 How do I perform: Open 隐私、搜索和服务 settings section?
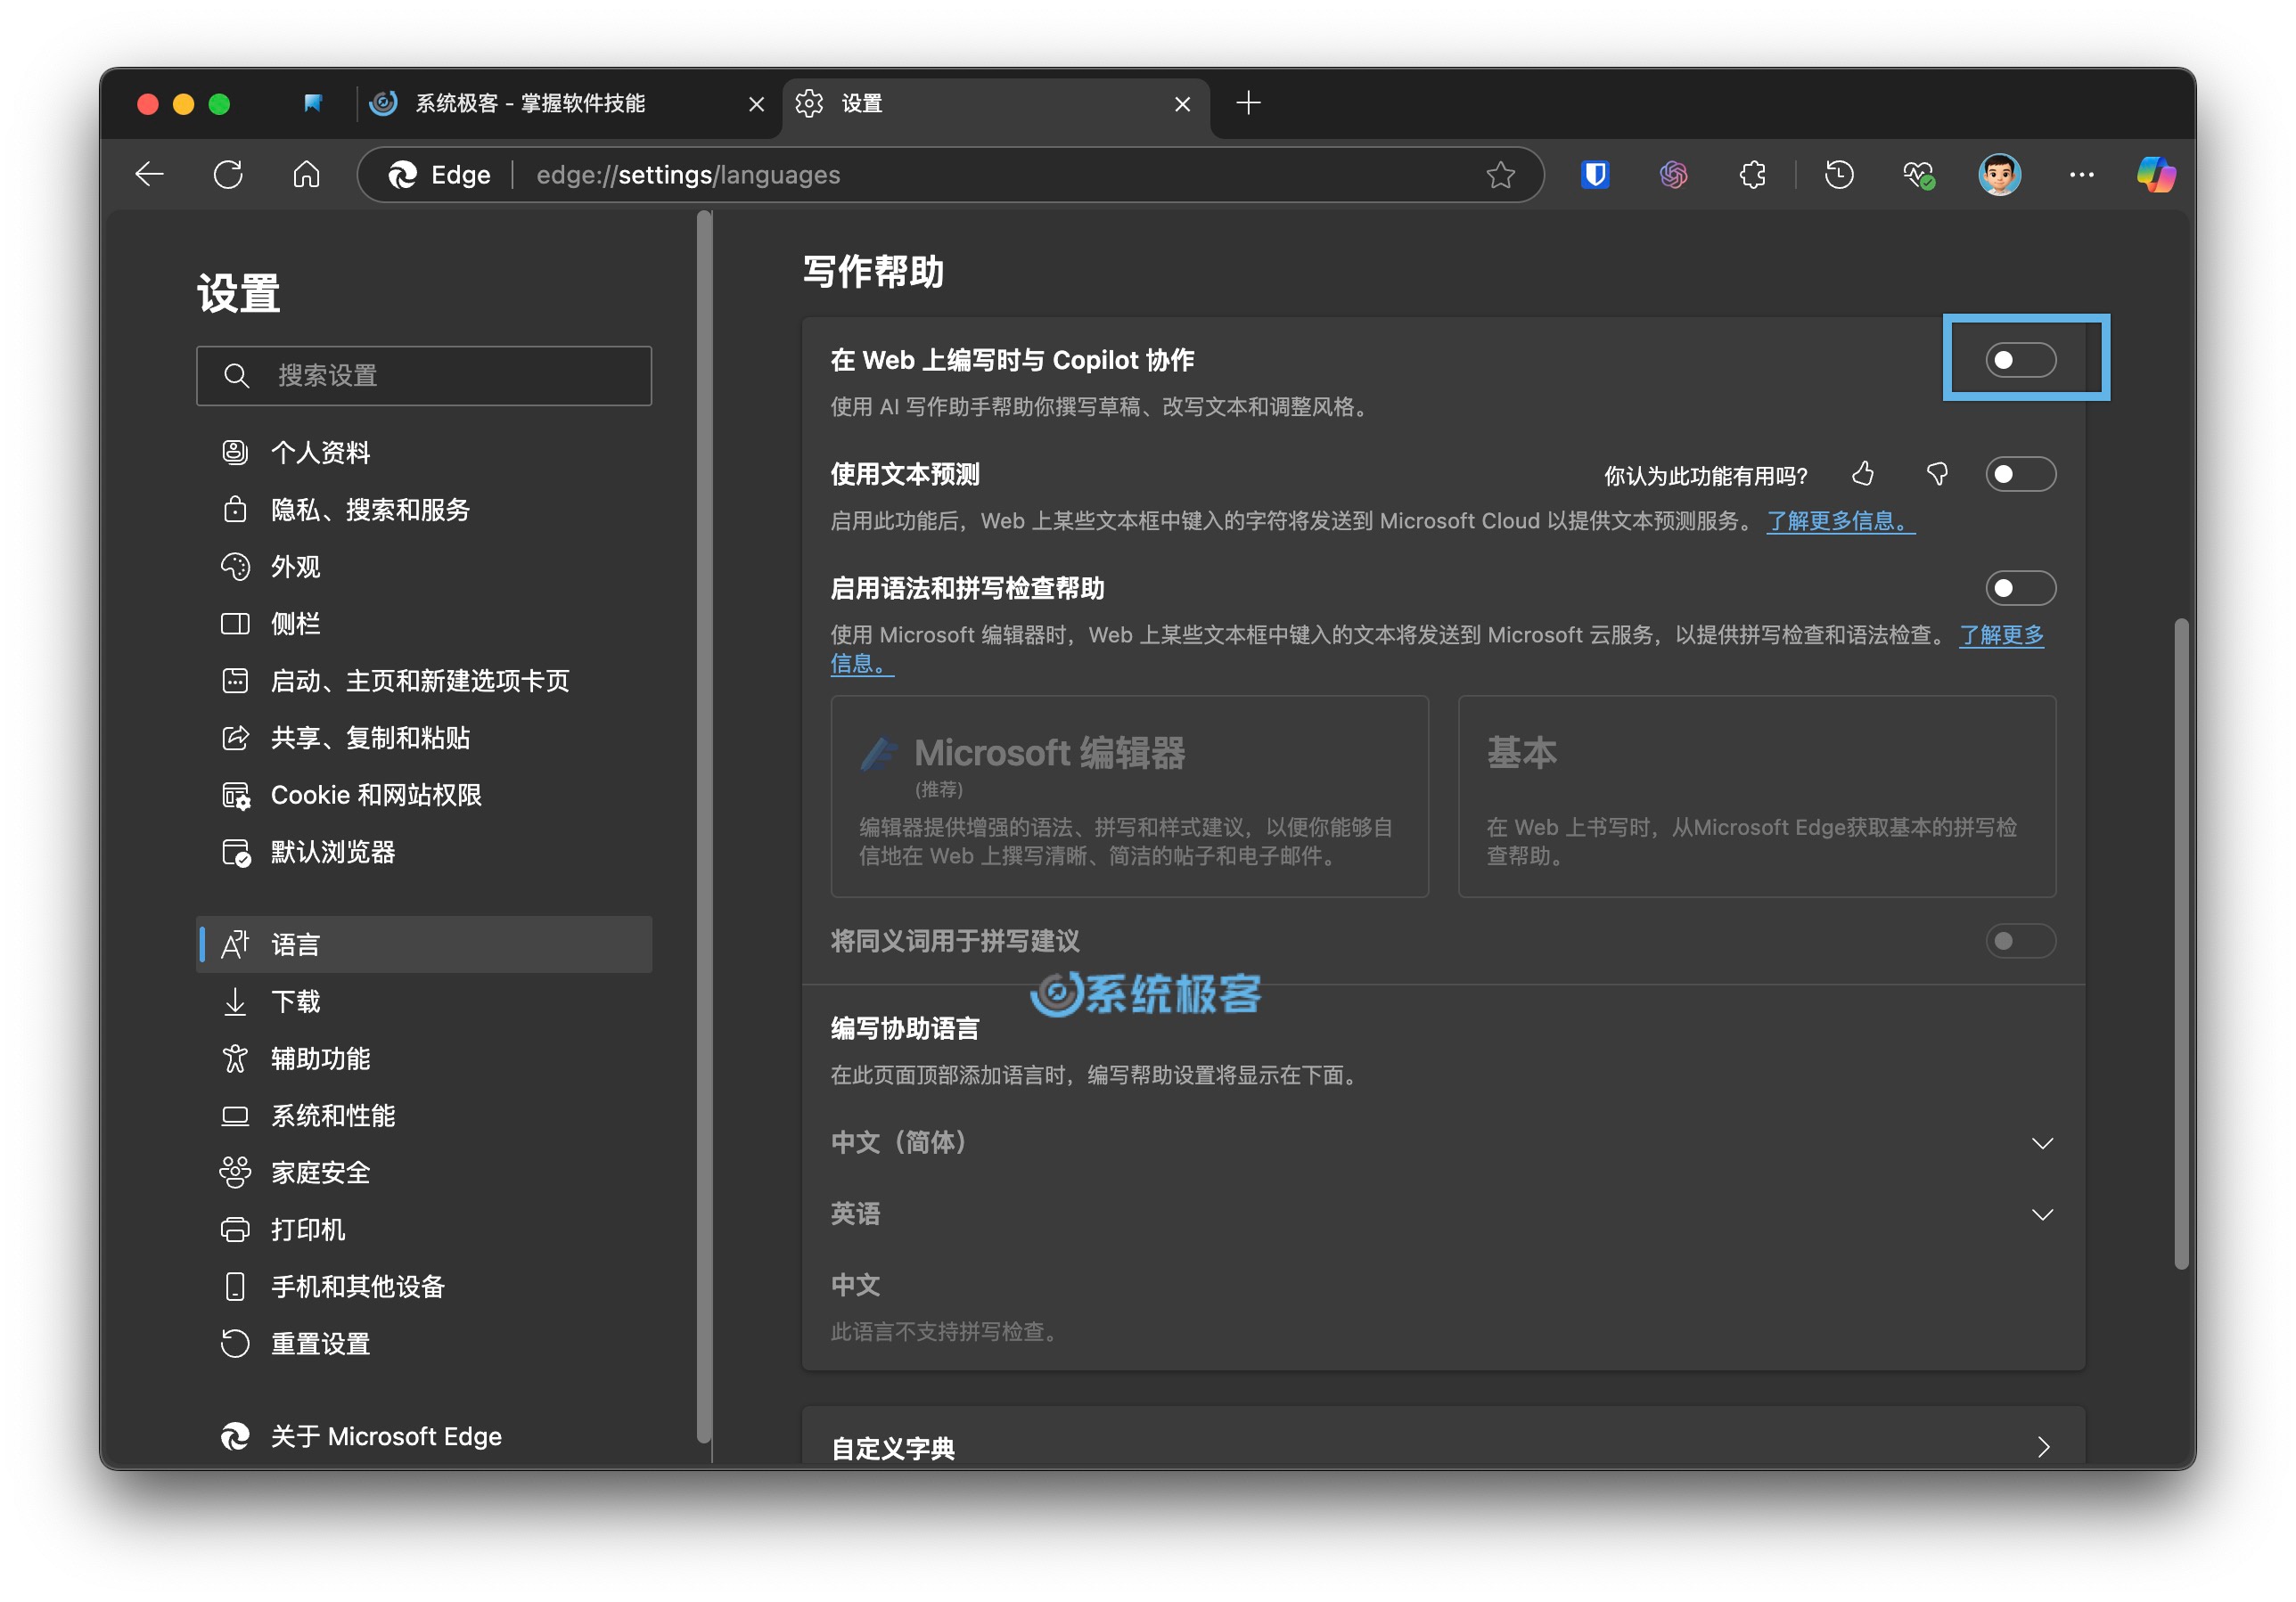coord(424,510)
